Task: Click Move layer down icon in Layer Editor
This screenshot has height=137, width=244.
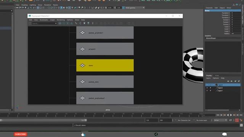Action: (x=232, y=81)
